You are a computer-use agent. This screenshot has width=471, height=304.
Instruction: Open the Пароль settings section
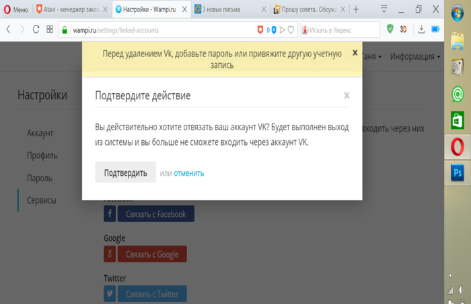pyautogui.click(x=39, y=178)
